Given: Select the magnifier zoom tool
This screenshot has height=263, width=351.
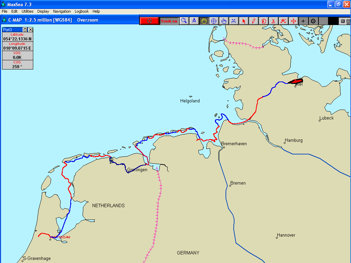Looking at the screenshot, I should pyautogui.click(x=184, y=21).
